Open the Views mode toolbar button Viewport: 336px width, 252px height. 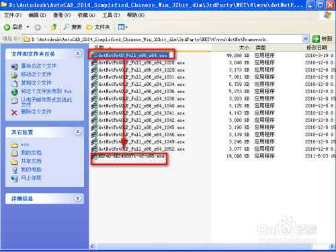(x=122, y=27)
